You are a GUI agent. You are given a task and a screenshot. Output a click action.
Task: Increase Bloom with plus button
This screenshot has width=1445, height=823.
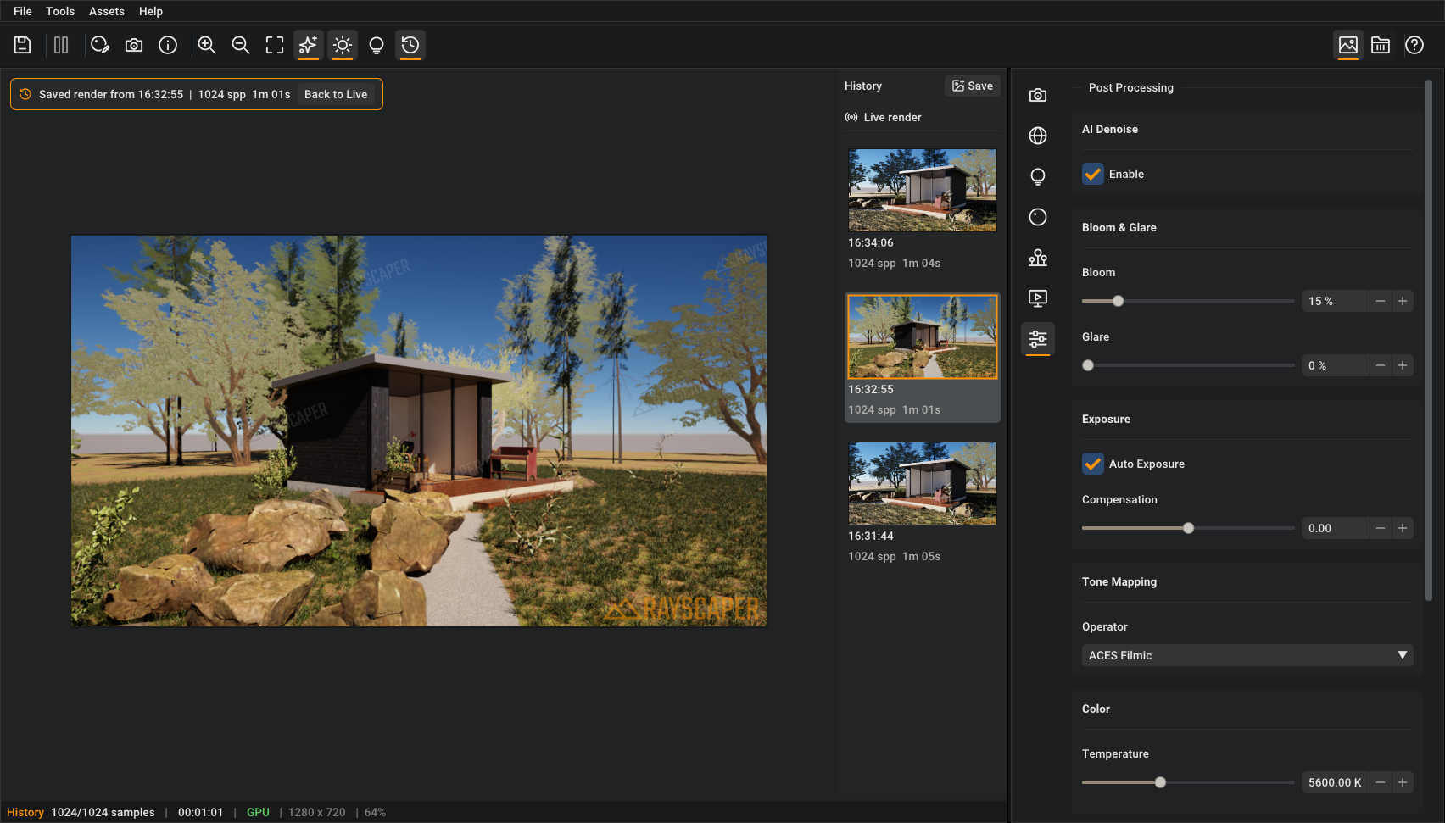1403,301
